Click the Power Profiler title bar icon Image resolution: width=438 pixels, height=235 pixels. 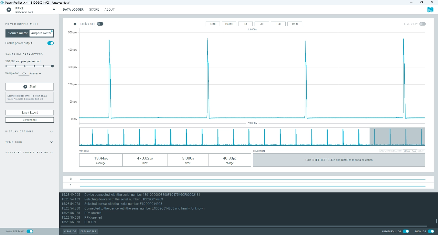(2, 2)
